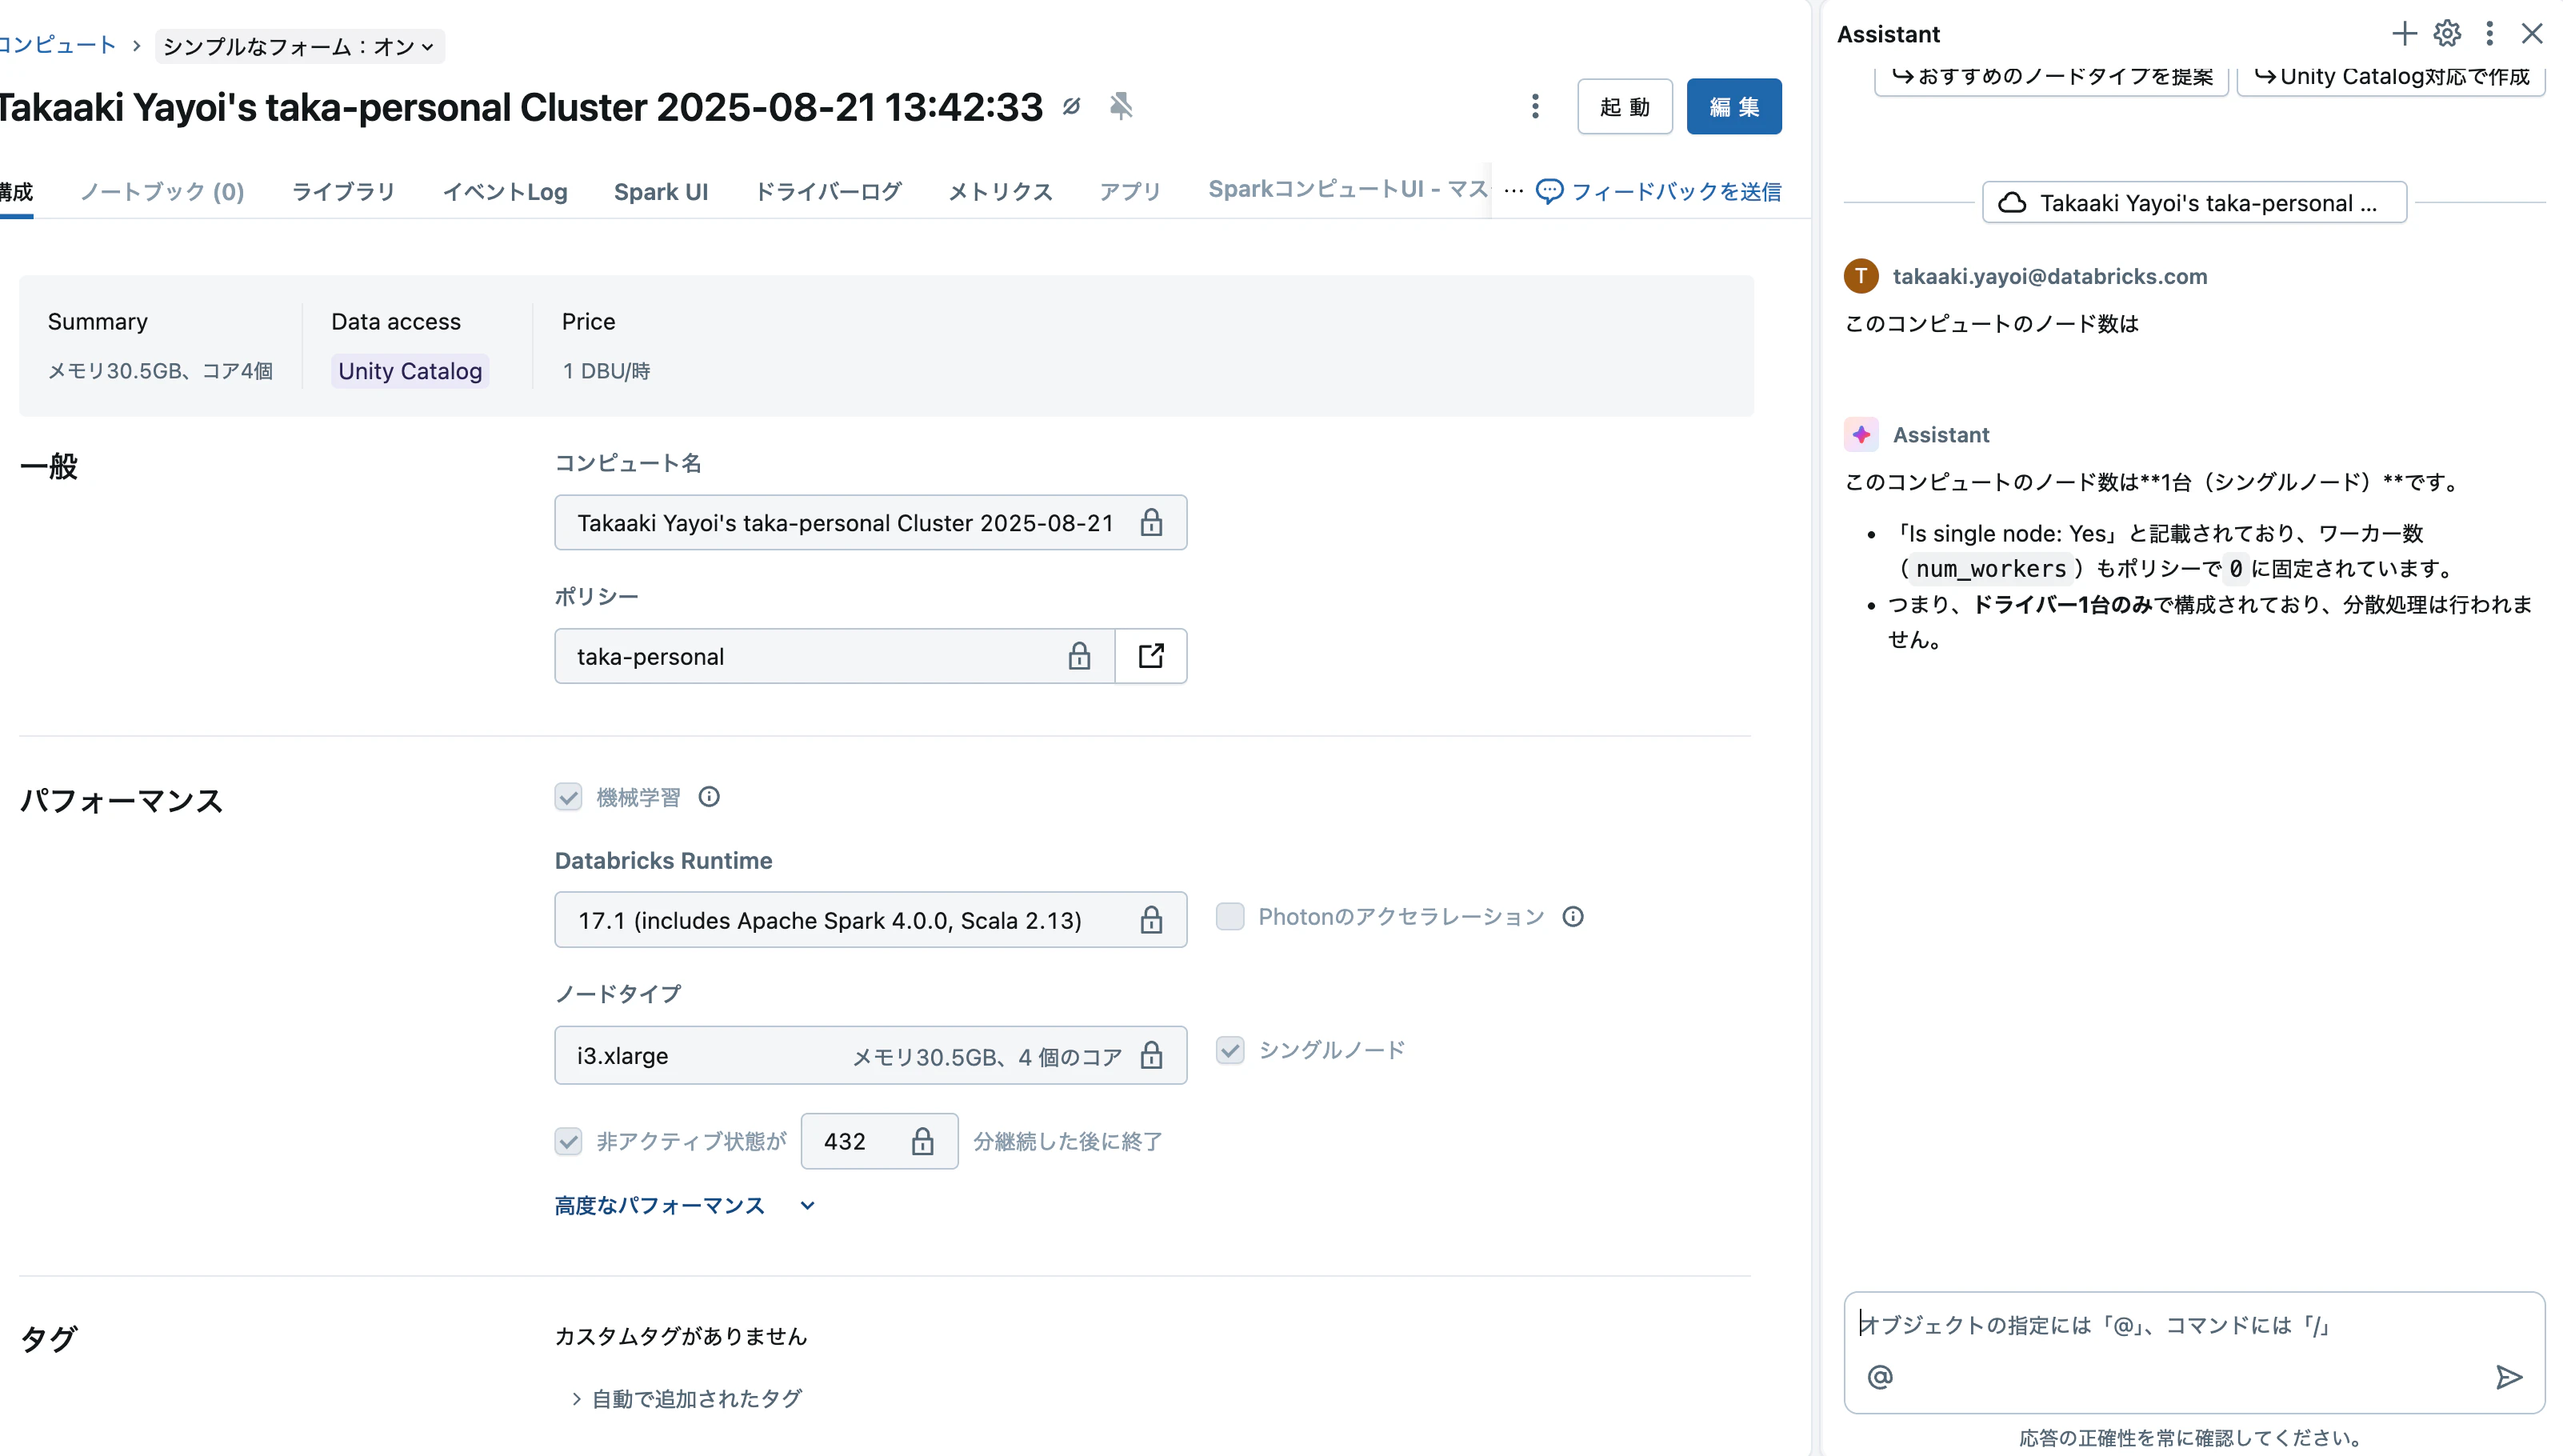Go to コンピュート breadcrumb link
The width and height of the screenshot is (2563, 1456).
click(57, 45)
